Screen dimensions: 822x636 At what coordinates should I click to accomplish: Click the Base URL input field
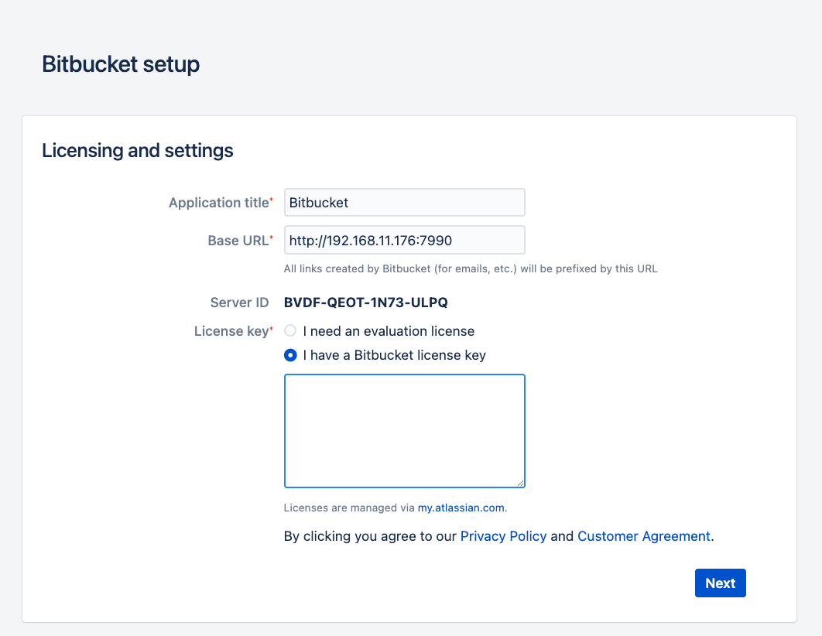[404, 240]
